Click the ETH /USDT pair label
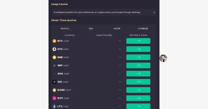Screen dimensions: 208x109 (x=63, y=49)
